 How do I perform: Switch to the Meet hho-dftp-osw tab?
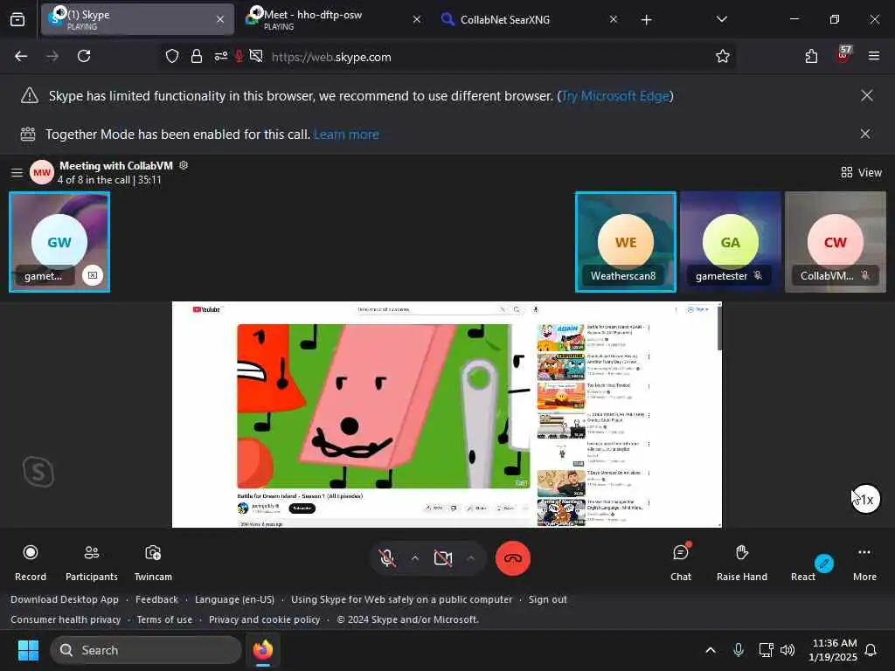pyautogui.click(x=334, y=19)
